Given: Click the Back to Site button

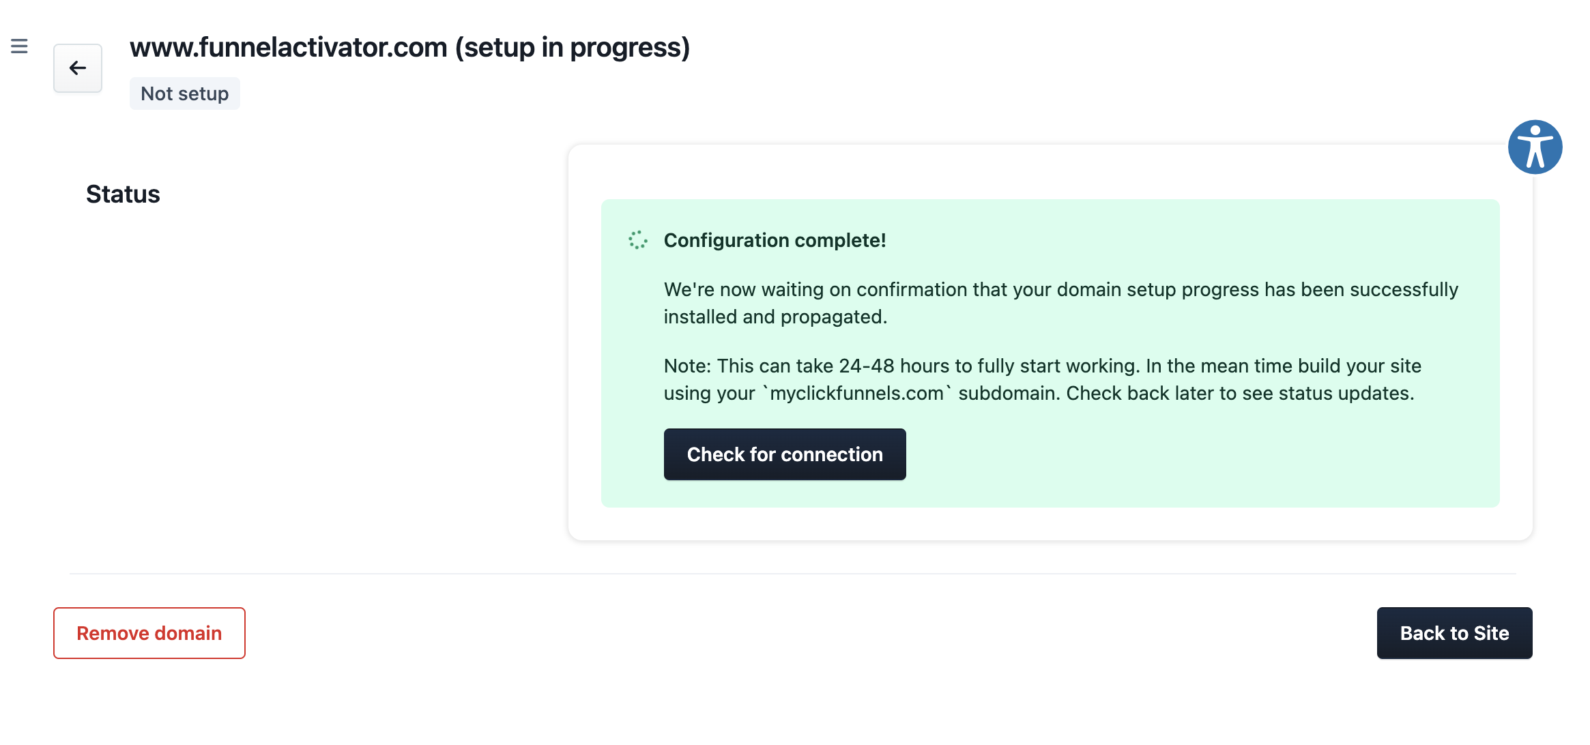Looking at the screenshot, I should pos(1454,633).
